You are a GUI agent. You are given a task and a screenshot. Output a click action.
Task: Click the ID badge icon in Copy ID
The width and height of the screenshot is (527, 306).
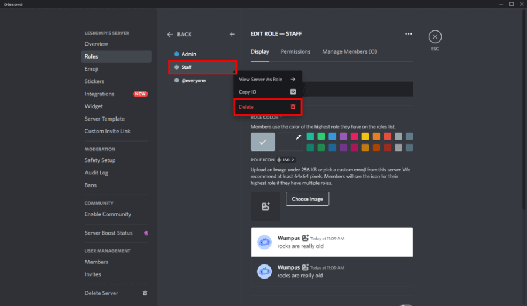point(293,92)
